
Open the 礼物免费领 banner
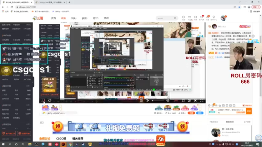121,128
